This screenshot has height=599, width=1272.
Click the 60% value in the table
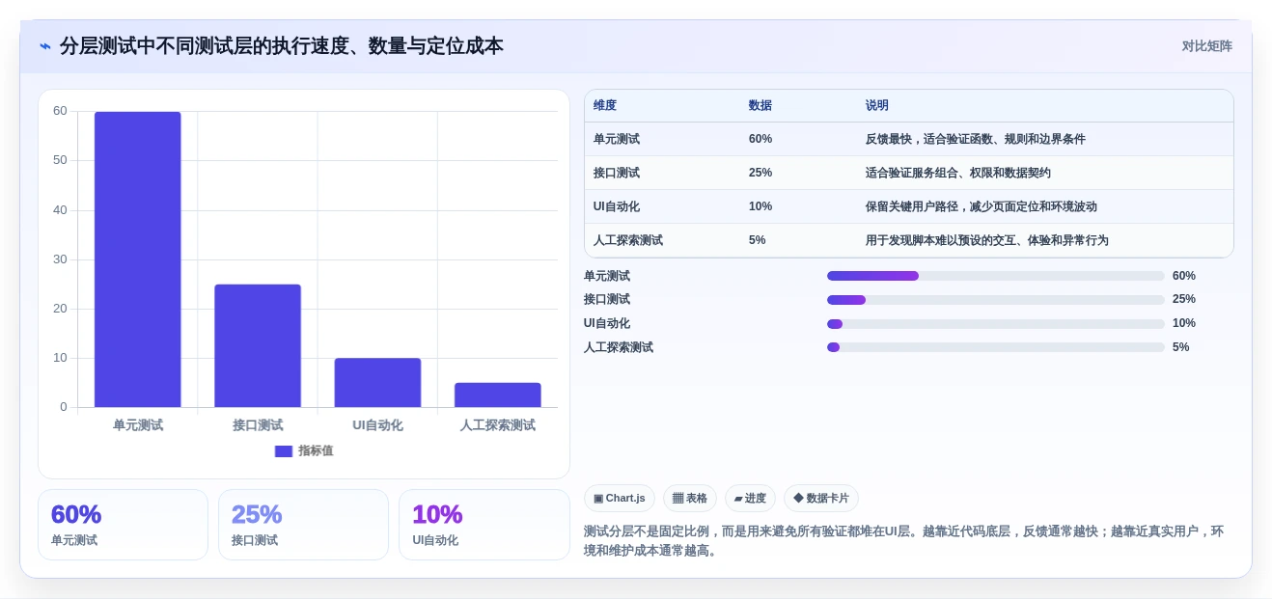[760, 139]
